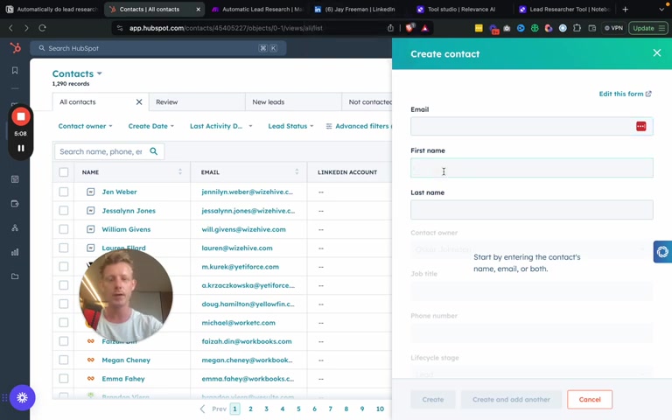The height and width of the screenshot is (420, 672).
Task: Go forward in browser history
Action: [26, 28]
